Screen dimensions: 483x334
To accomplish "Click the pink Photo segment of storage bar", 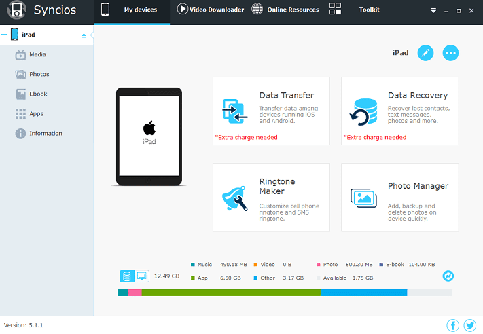I will click(135, 293).
